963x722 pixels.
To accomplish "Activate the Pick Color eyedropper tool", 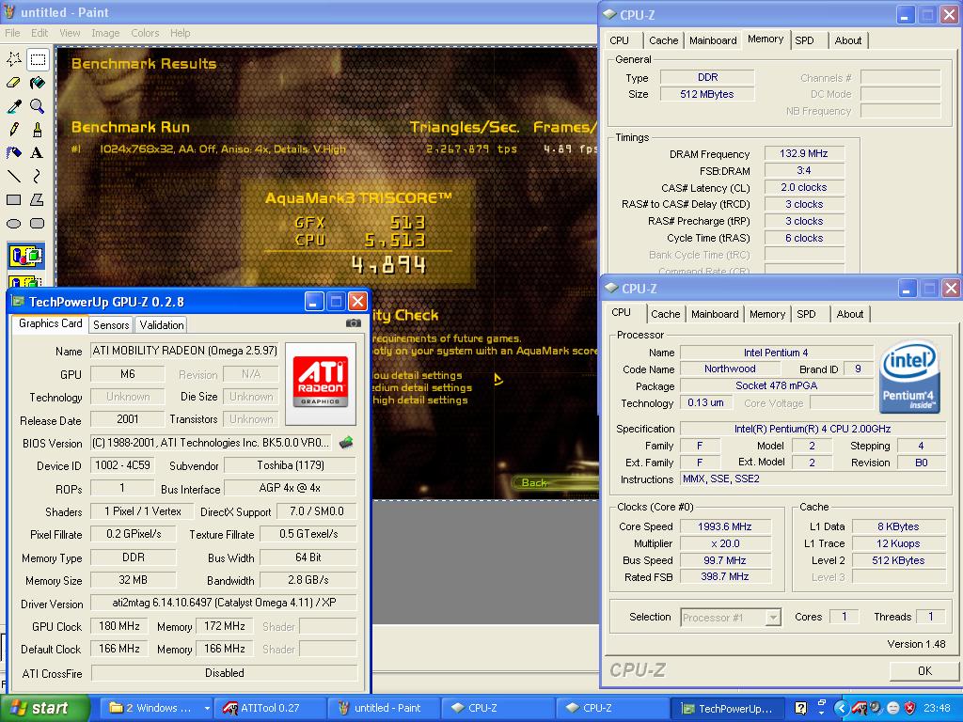I will click(13, 106).
